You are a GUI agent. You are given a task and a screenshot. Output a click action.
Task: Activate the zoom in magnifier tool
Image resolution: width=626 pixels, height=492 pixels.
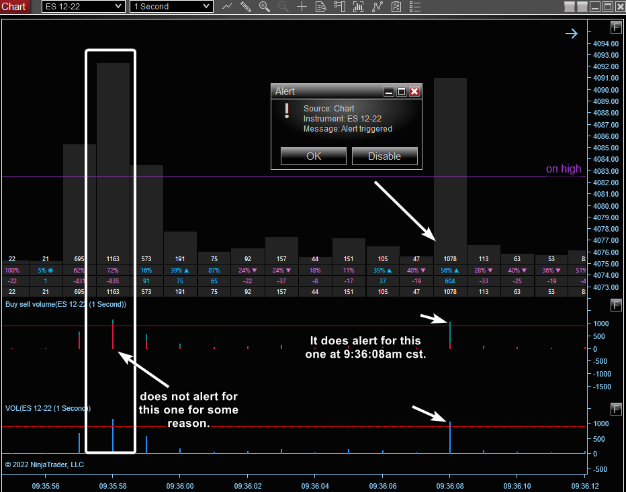pyautogui.click(x=264, y=7)
